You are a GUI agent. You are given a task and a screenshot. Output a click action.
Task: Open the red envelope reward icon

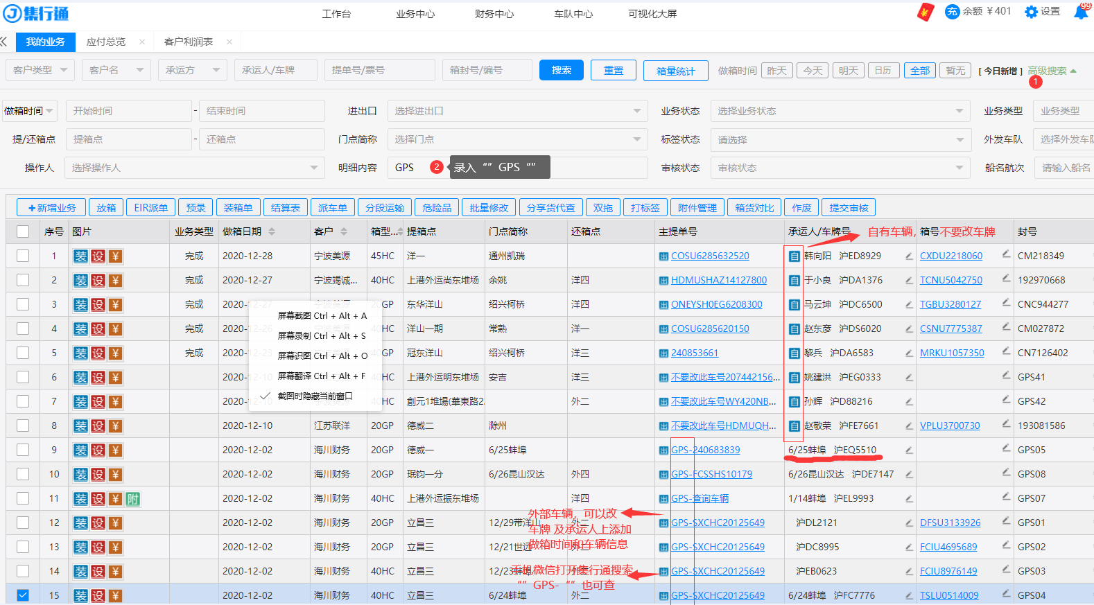(925, 12)
